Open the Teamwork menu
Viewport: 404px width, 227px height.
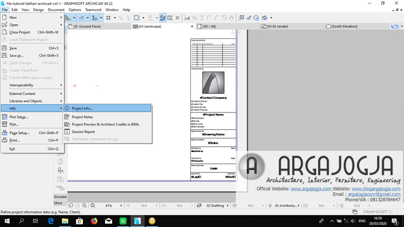click(93, 10)
